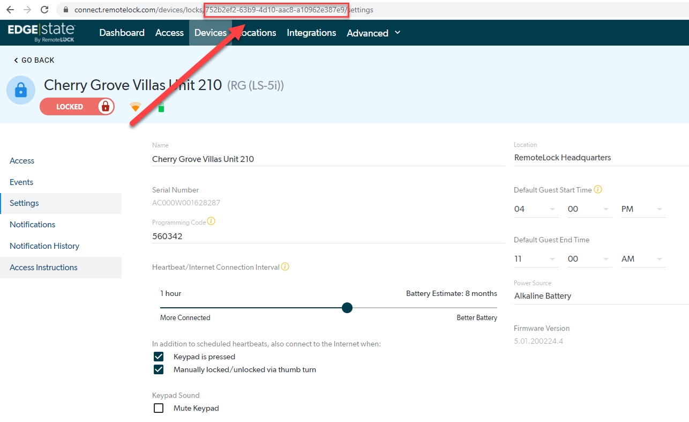689x422 pixels.
Task: Click the battery status icon
Action: coord(161,106)
